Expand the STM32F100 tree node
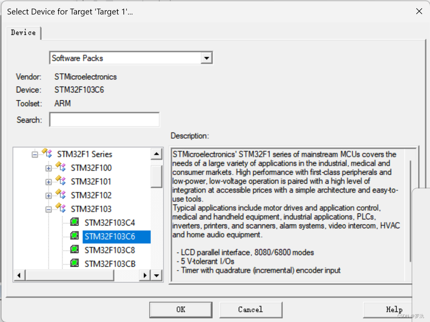This screenshot has height=322, width=430. click(x=49, y=168)
